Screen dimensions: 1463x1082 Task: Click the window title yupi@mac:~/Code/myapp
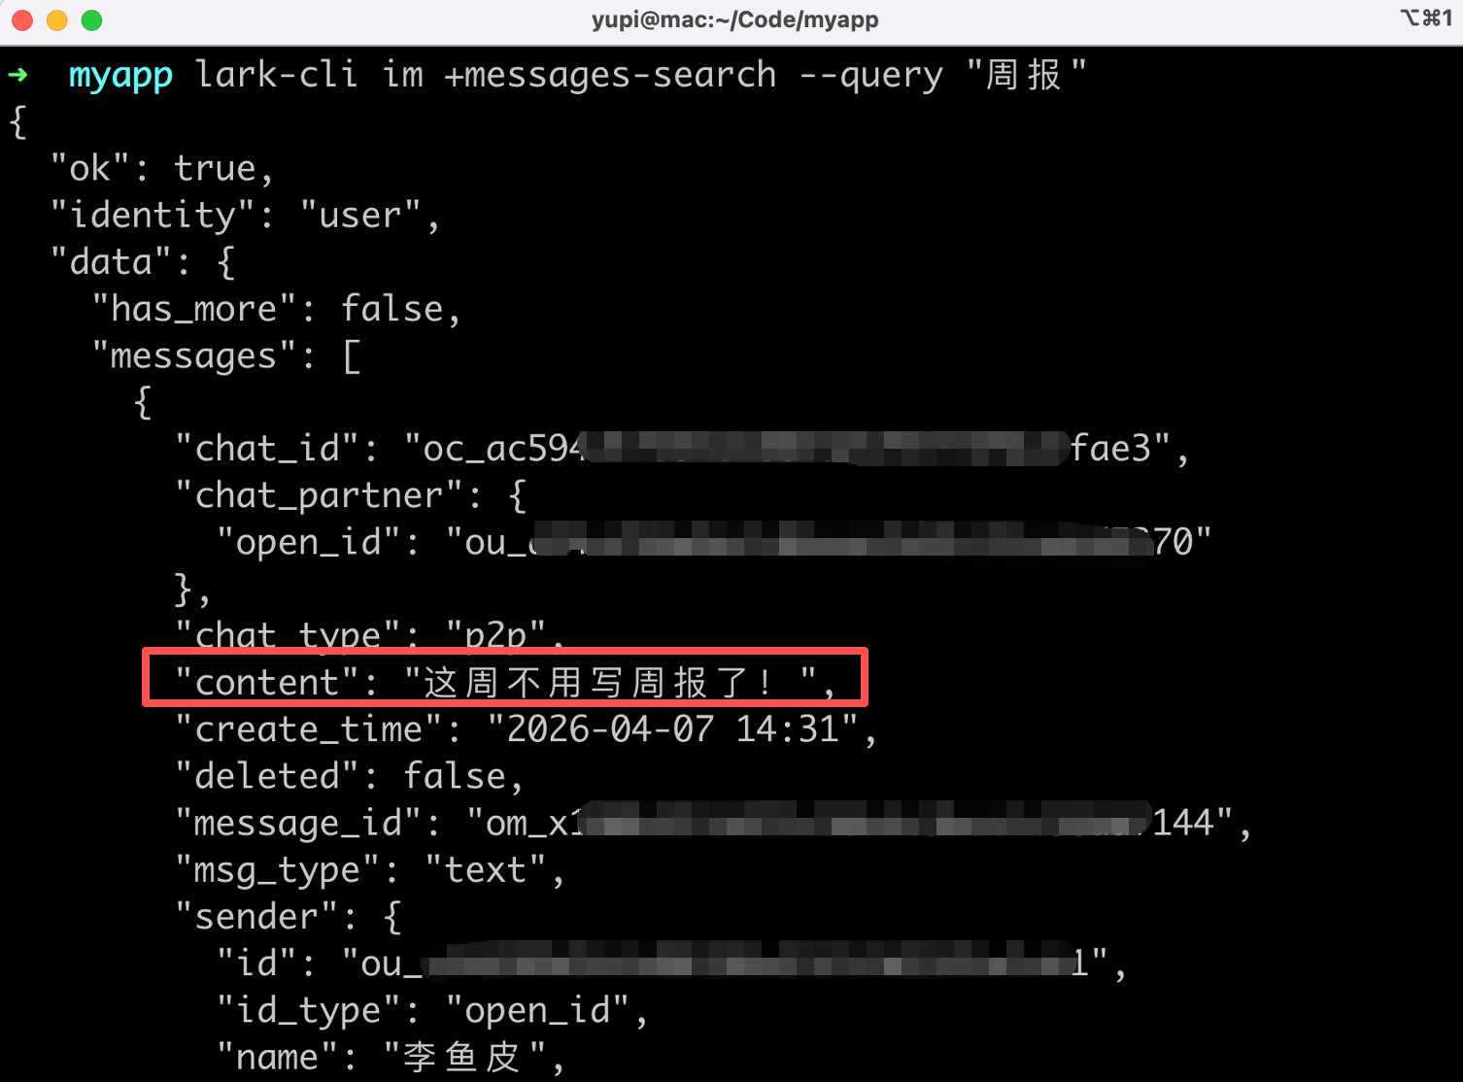pos(734,19)
